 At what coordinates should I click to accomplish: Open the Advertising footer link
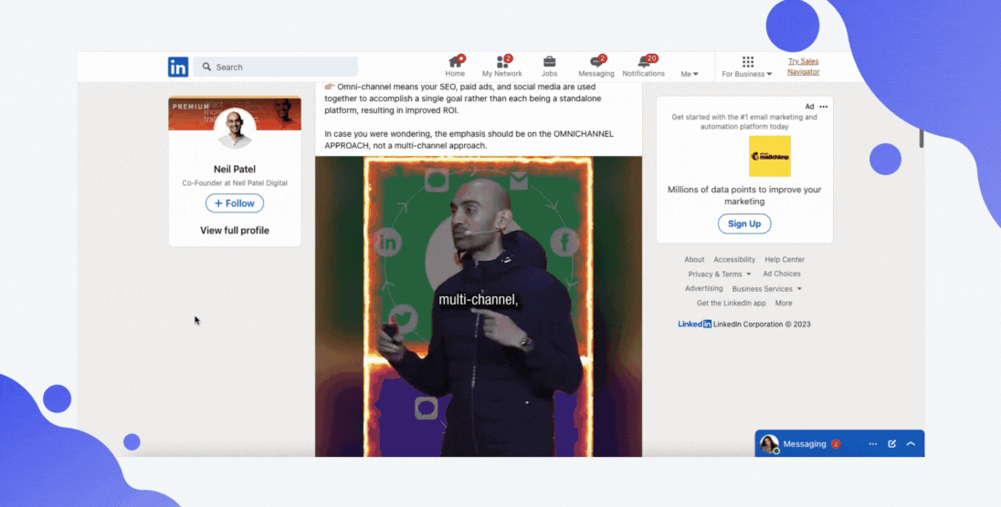click(703, 288)
